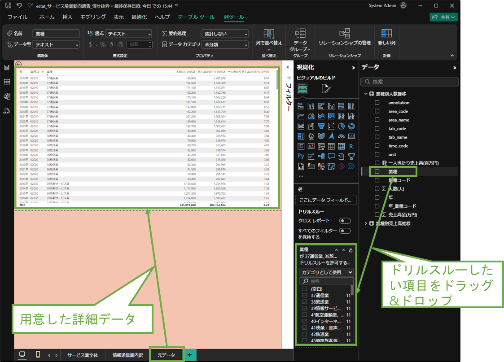Check the 年 field checkbox
This screenshot has width=504, height=362.
[377, 197]
